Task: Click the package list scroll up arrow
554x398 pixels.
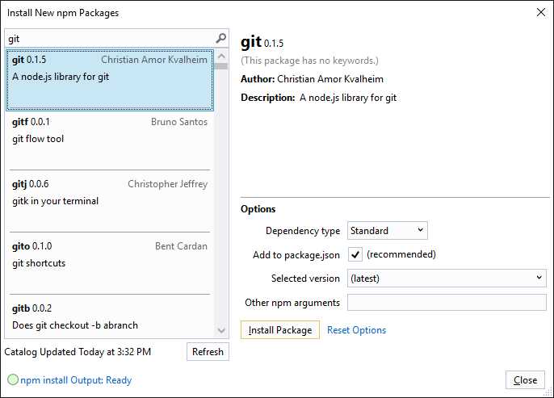Action: pos(221,56)
